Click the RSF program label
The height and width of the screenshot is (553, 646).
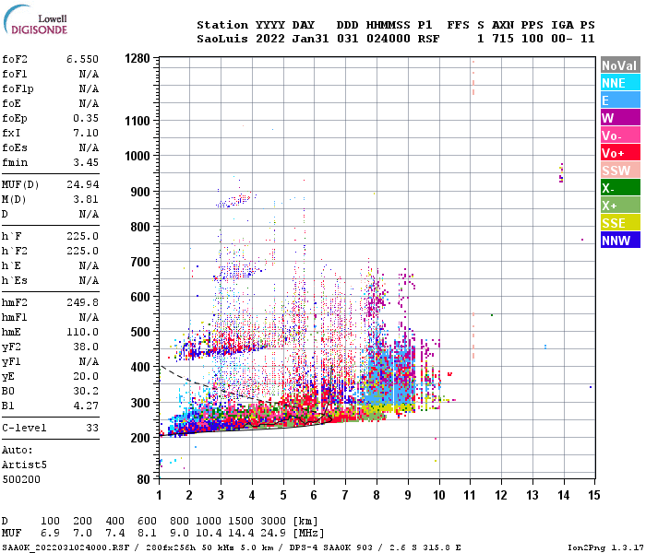pyautogui.click(x=428, y=39)
